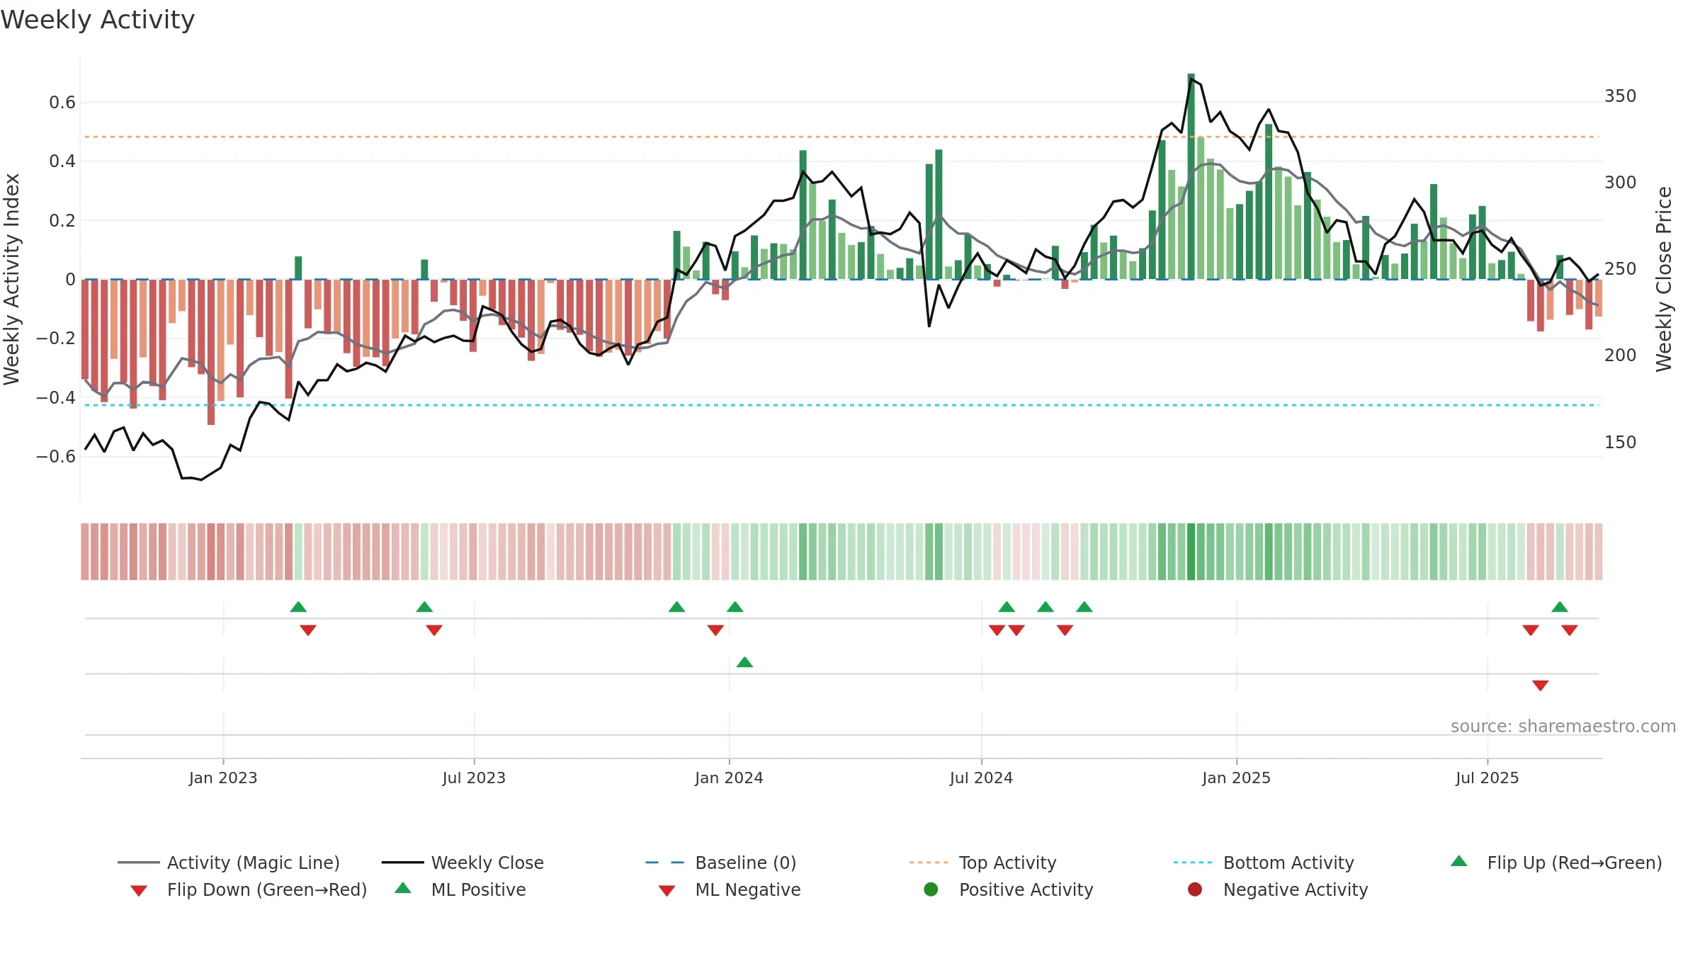The width and height of the screenshot is (1700, 956).
Task: Click the '200' price axis value
Action: (1621, 355)
